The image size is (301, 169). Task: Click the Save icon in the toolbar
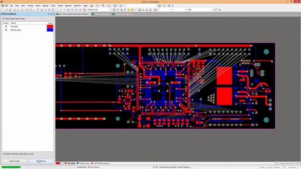click(x=10, y=10)
